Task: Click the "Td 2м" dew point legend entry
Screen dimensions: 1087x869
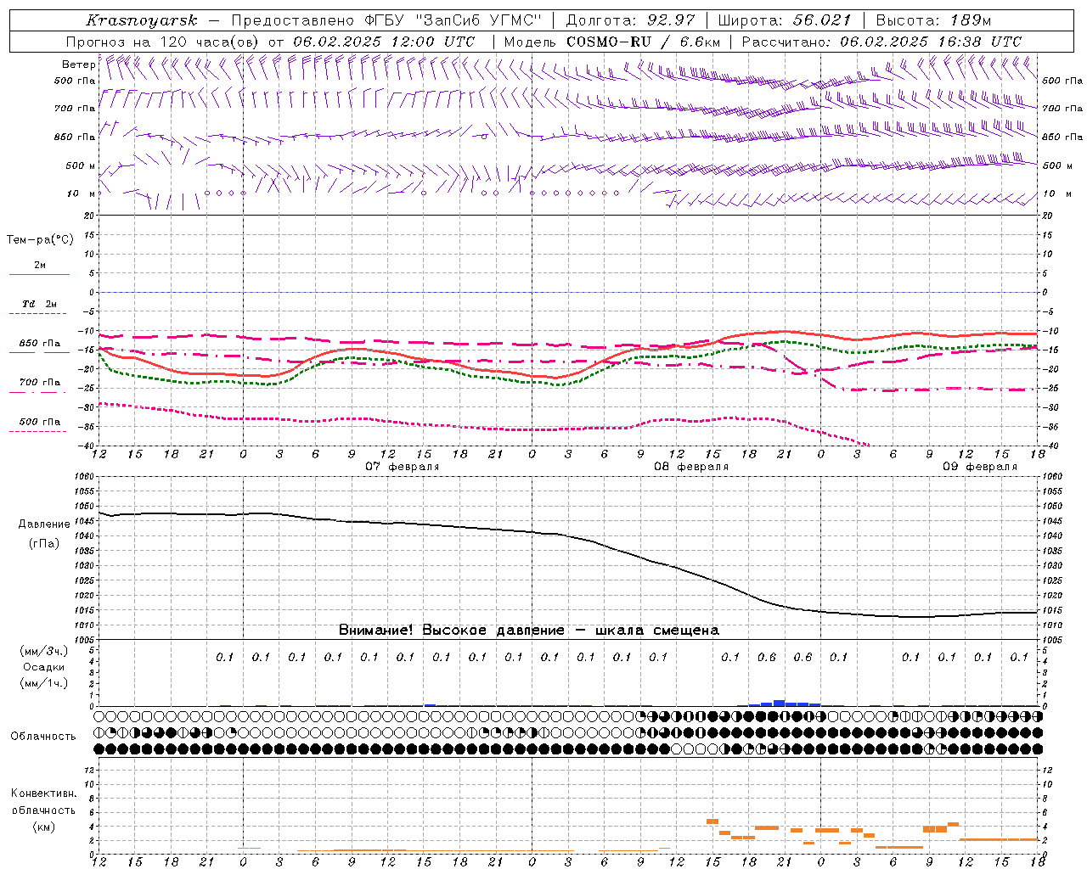Action: point(40,304)
